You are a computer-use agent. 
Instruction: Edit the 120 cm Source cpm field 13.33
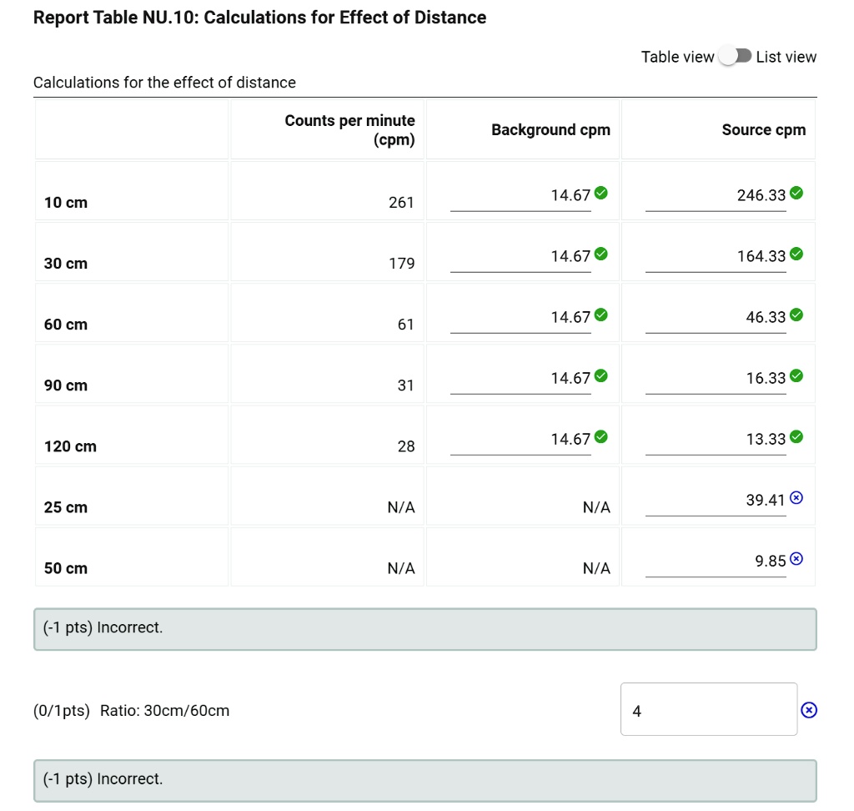pos(716,441)
